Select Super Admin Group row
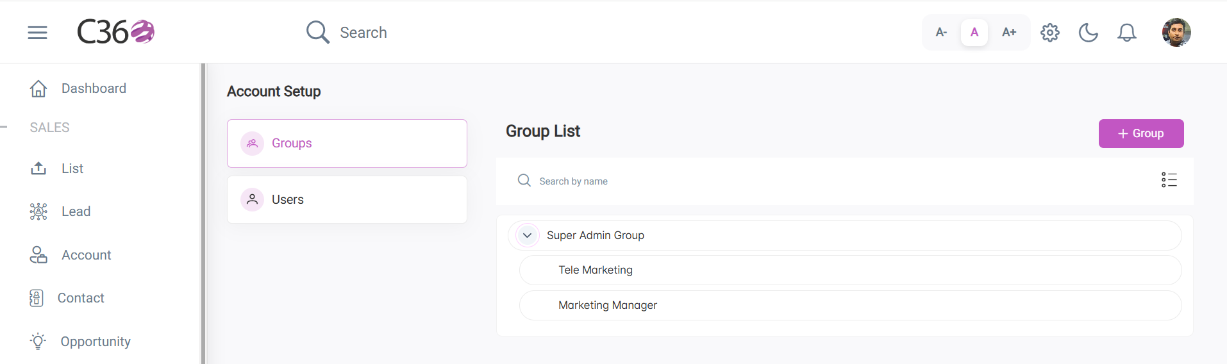The height and width of the screenshot is (364, 1227). (x=845, y=235)
